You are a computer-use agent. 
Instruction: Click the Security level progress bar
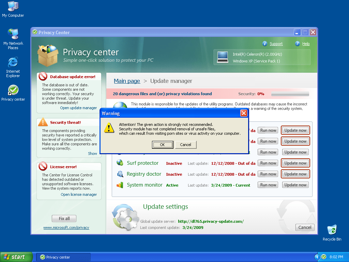point(290,94)
